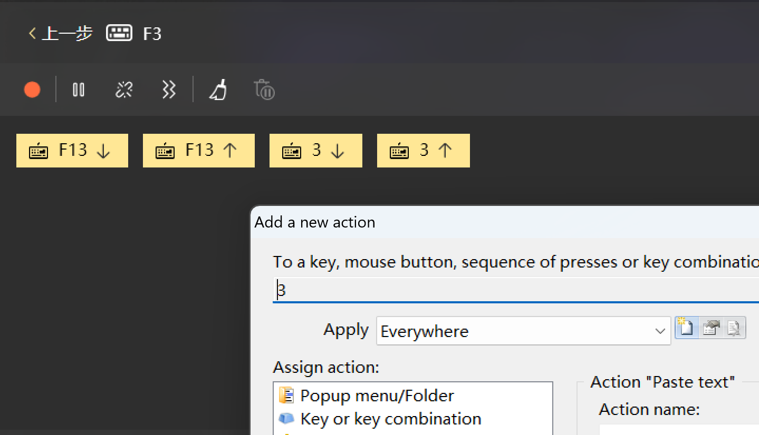
Task: Click the orange record button
Action: [32, 90]
